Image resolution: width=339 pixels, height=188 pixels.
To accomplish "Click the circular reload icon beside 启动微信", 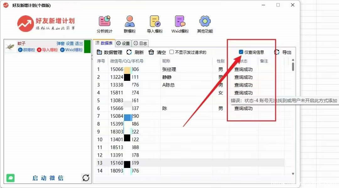I will coord(86,178).
